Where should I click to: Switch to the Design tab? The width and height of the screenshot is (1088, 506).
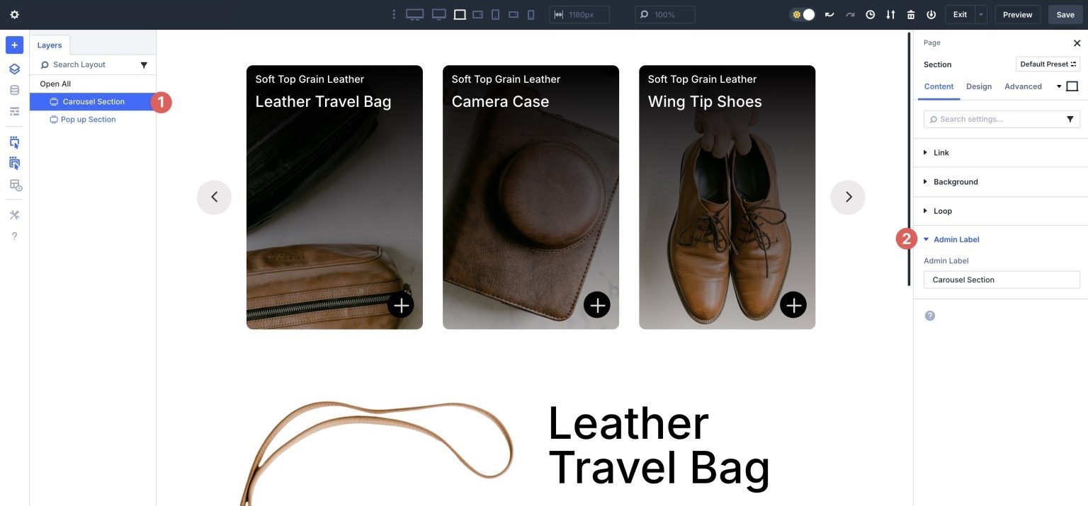click(978, 86)
